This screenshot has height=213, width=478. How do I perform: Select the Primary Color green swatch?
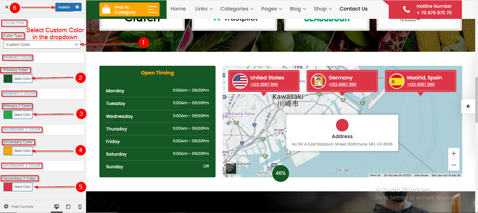point(8,79)
